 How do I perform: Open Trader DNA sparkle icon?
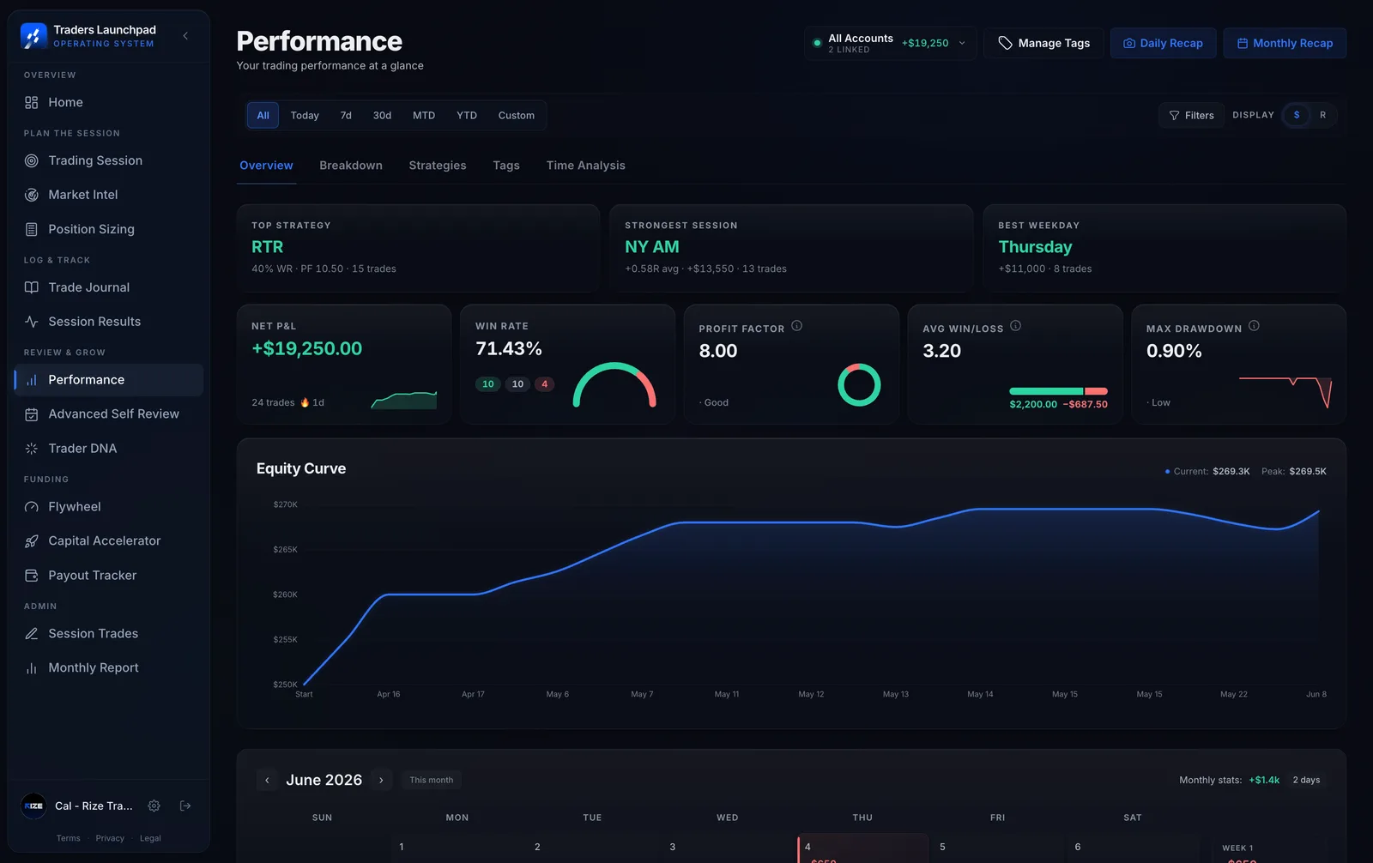pos(32,449)
